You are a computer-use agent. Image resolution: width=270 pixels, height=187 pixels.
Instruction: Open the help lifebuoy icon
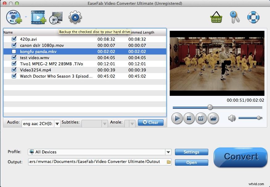click(253, 17)
